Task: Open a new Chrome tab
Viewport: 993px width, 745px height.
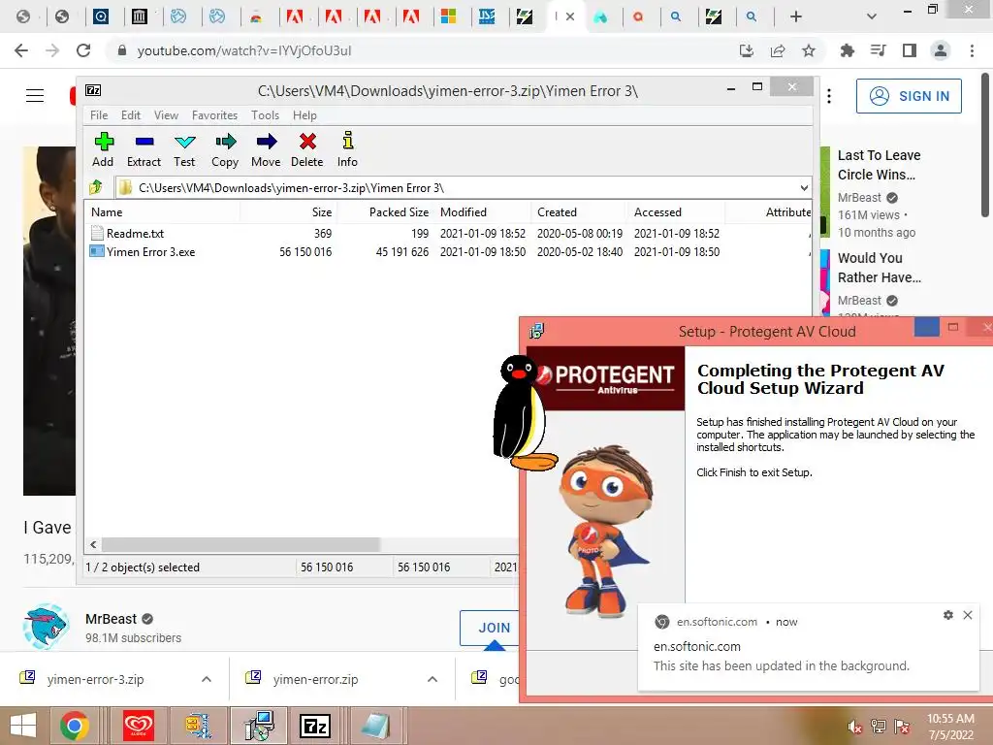Action: point(796,16)
